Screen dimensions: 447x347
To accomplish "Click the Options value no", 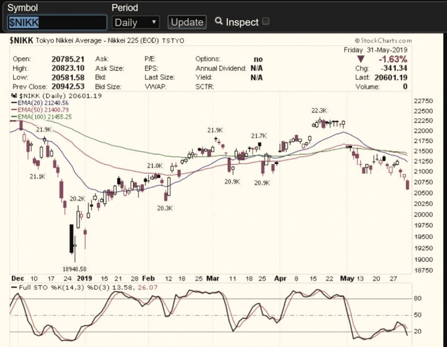I will click(x=258, y=59).
